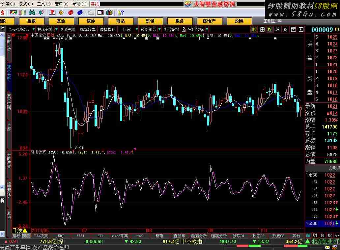This screenshot has height=250, width=340.
Task: Expand the 日线 period dropdown arrow
Action: click(136, 29)
